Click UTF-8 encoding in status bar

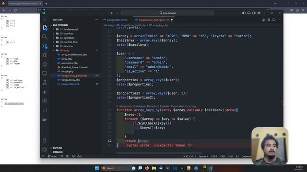point(214,156)
